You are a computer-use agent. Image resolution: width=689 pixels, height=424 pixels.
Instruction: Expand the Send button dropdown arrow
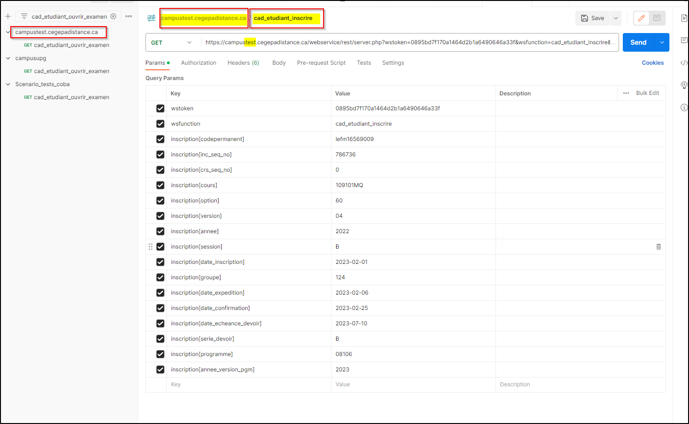662,42
